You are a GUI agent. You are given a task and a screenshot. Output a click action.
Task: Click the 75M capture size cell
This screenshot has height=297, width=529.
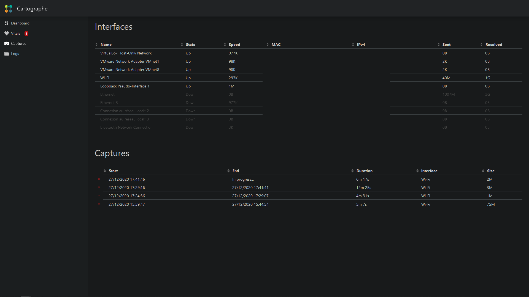491,204
